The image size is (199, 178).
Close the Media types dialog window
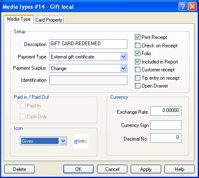pyautogui.click(x=192, y=6)
